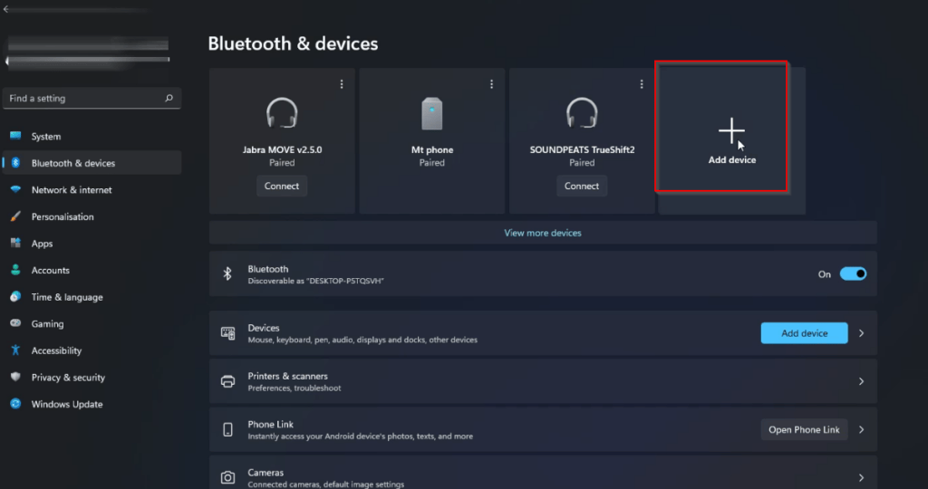Viewport: 928px width, 489px height.
Task: Click the Bluetooth & devices sidebar icon
Action: 16,163
